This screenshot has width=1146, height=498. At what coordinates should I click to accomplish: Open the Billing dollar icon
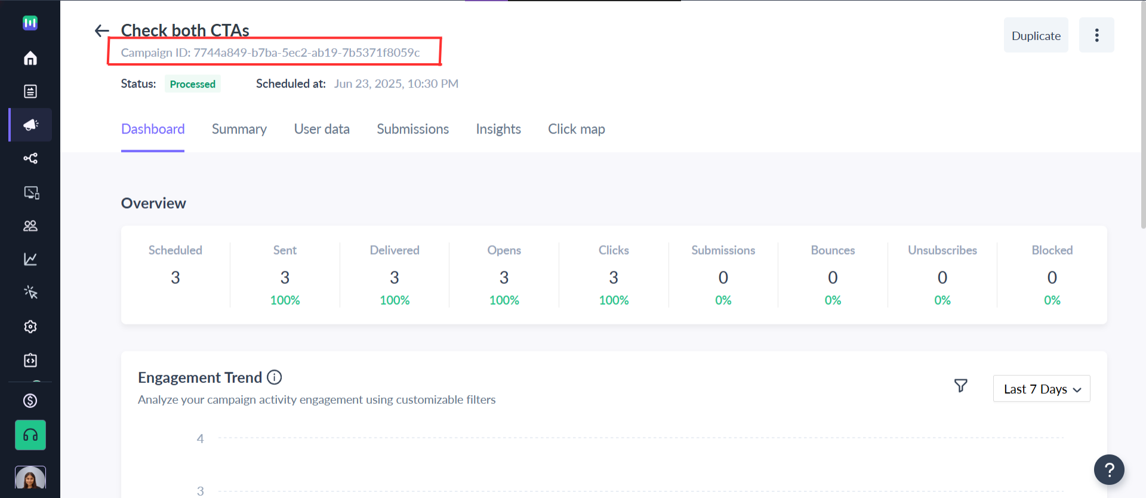pos(30,401)
